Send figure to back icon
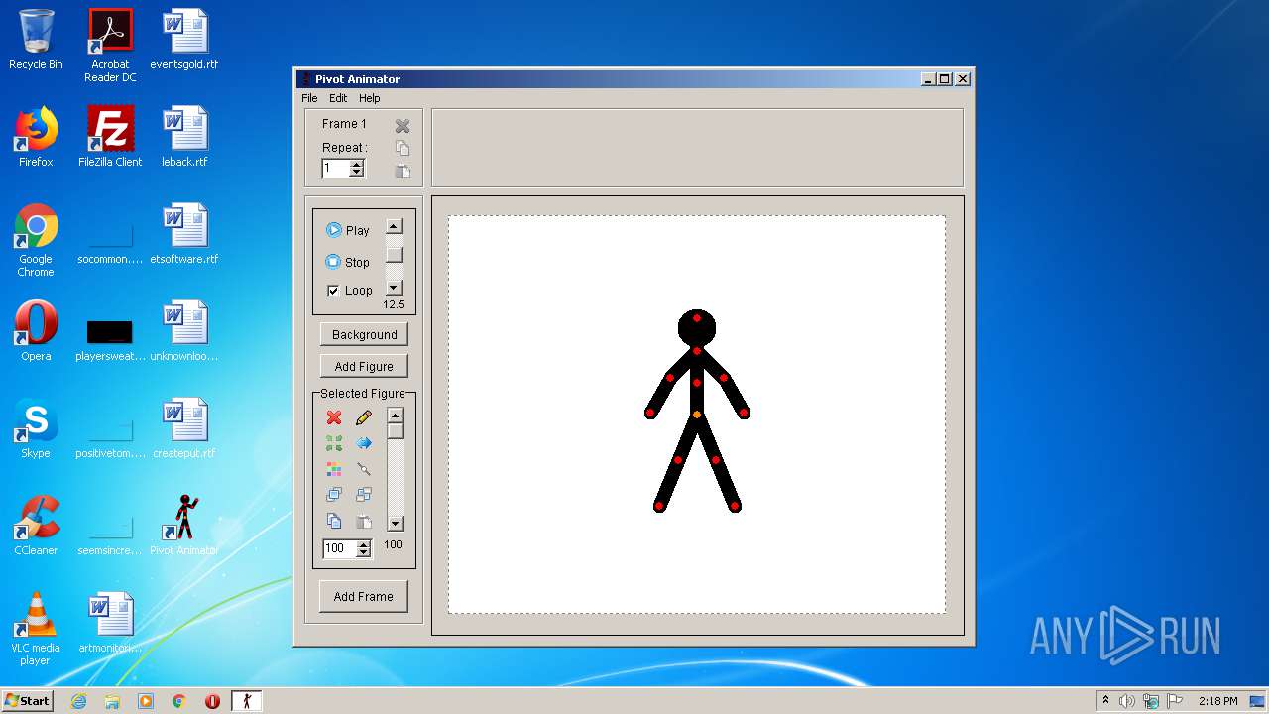Viewport: 1269px width, 714px height. click(x=364, y=495)
